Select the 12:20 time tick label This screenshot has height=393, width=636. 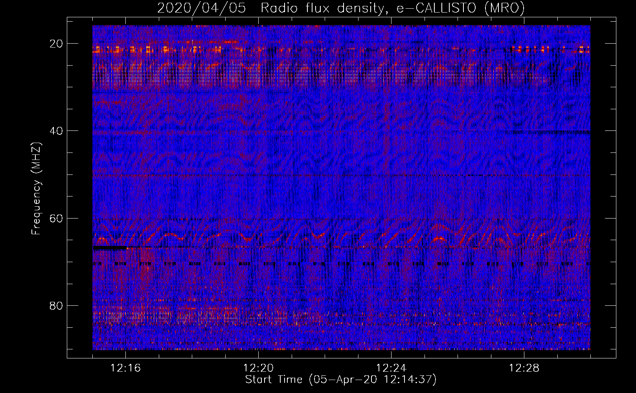(x=258, y=368)
